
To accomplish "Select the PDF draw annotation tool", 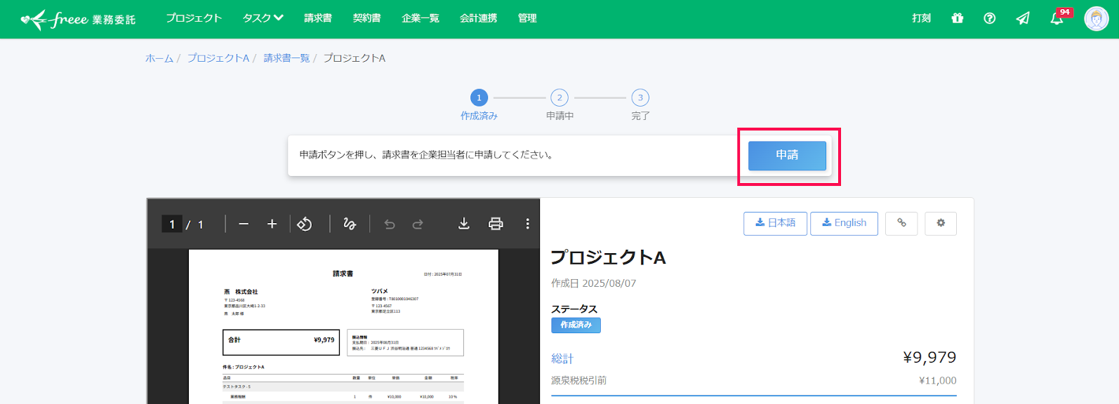I will (350, 224).
